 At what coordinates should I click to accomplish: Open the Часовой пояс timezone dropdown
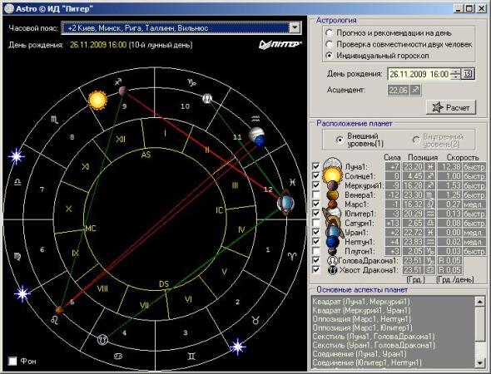click(295, 27)
